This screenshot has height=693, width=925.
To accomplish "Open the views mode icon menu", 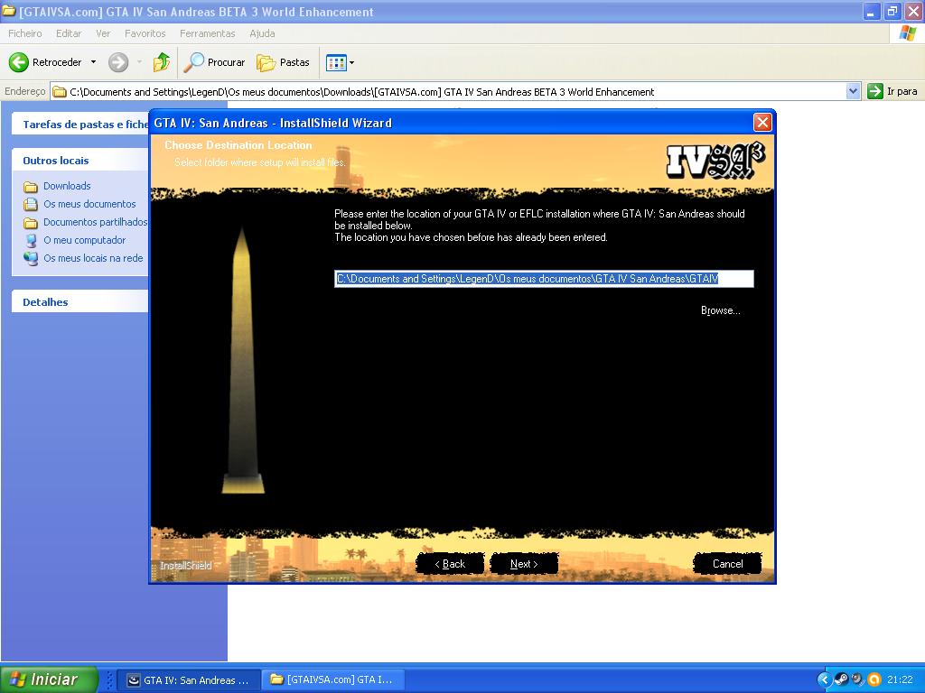I will coord(340,62).
